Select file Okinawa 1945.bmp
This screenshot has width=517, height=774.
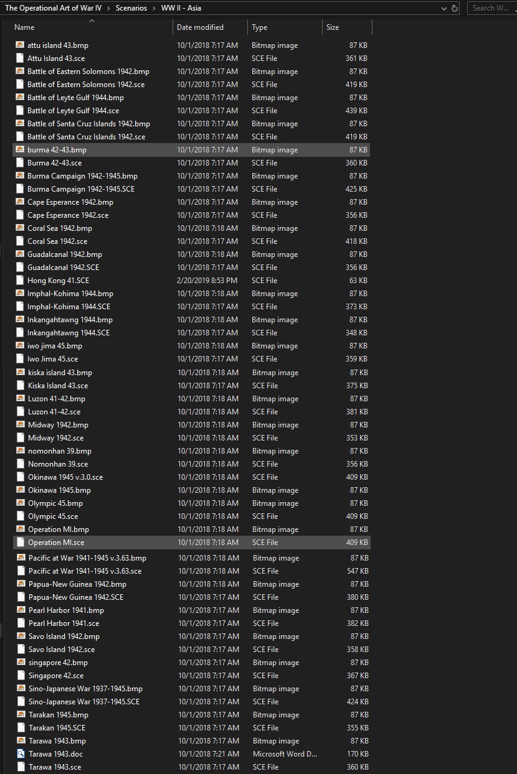click(59, 490)
